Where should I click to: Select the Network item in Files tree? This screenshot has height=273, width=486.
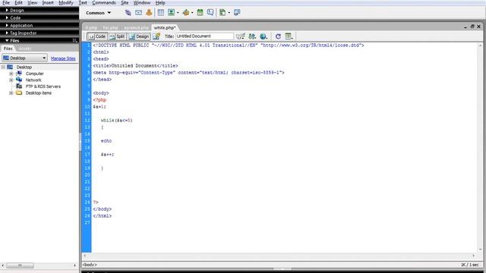33,80
